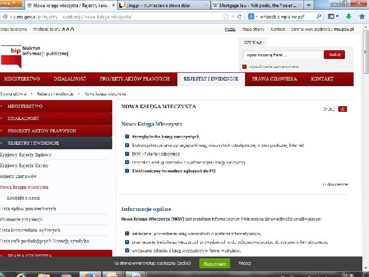
Task: Open Lista komorników sądowych link
Action: coord(30,230)
